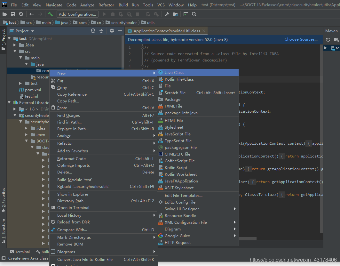The width and height of the screenshot is (340, 266).
Task: Click Compare With... context entry
Action: [x=103, y=230]
